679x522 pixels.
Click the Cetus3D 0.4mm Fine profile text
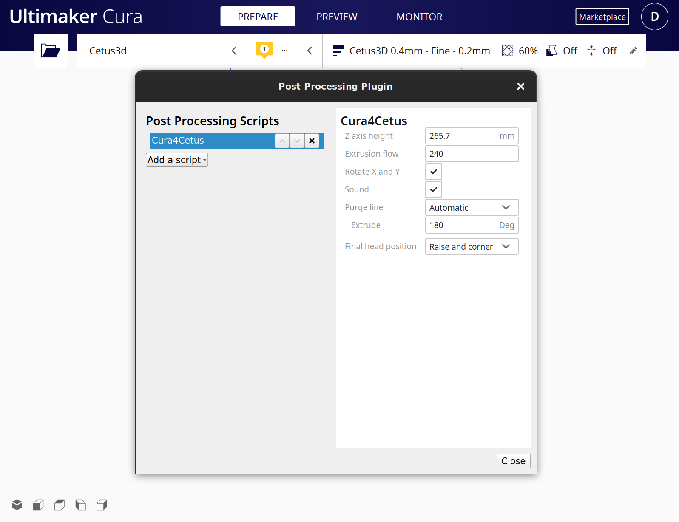click(x=420, y=51)
